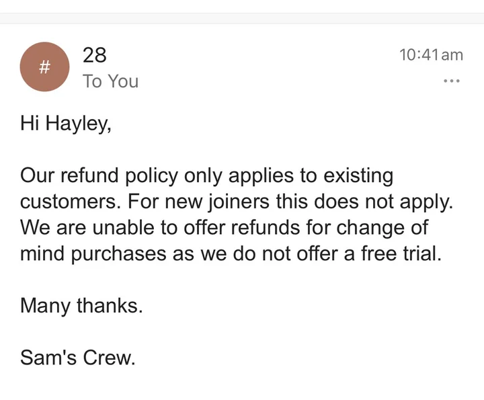Open the three-dot more options menu
This screenshot has height=400, width=484.
coord(452,81)
